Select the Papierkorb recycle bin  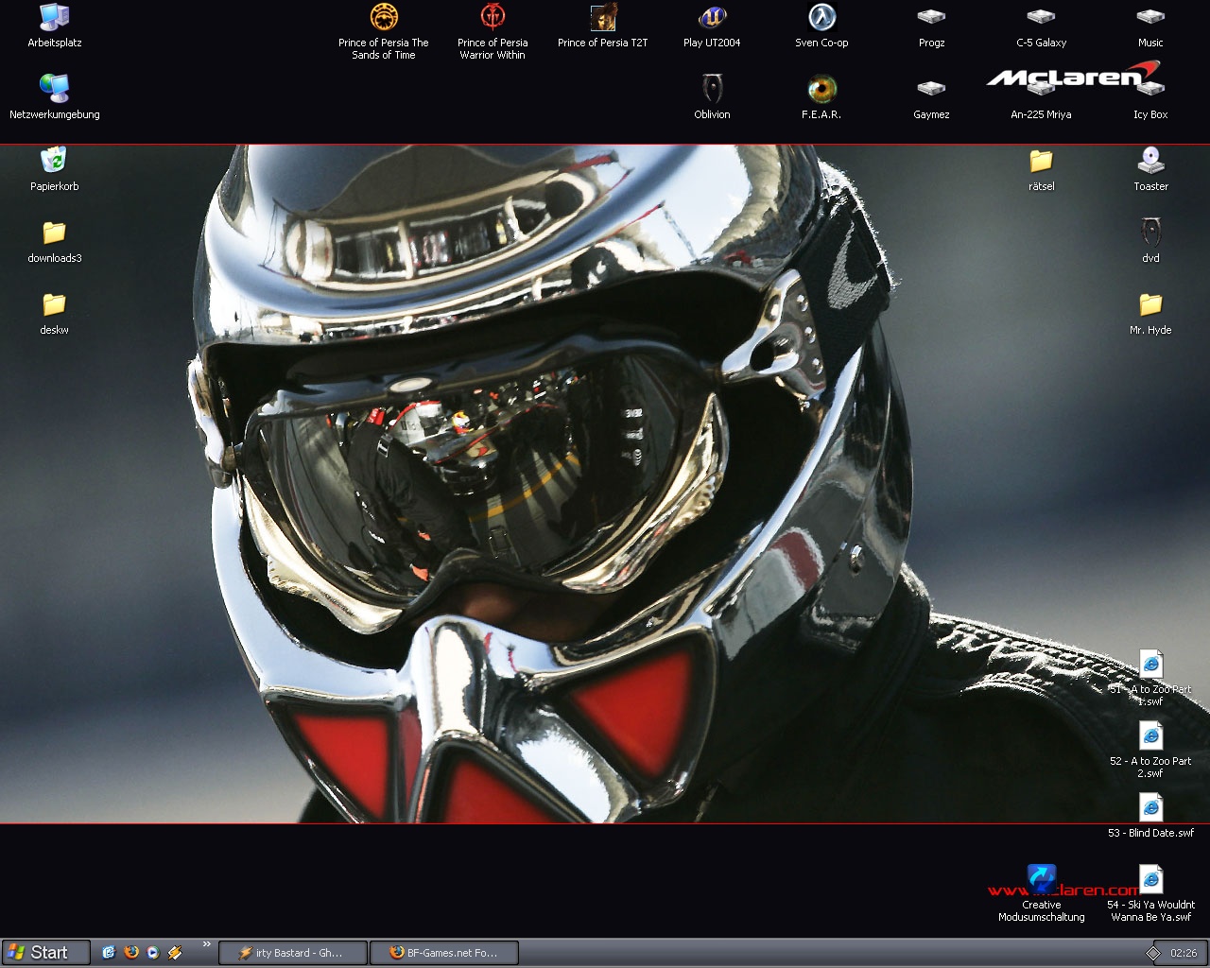pos(54,169)
